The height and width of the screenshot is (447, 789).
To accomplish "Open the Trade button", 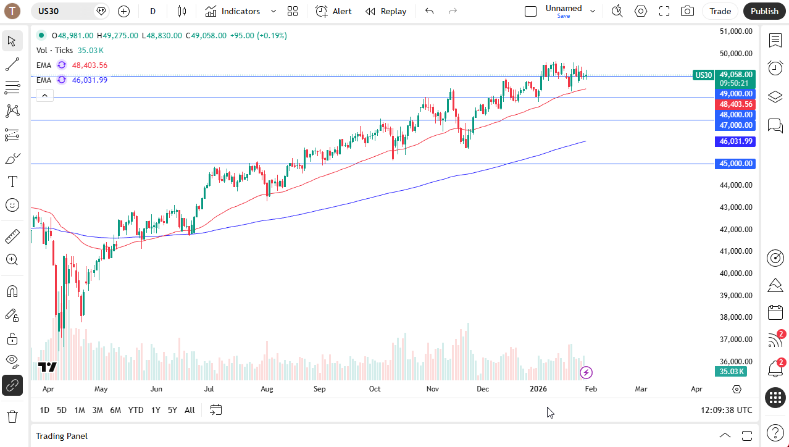I will point(720,11).
